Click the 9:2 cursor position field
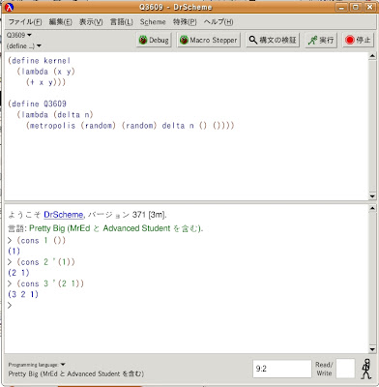The image size is (379, 387). click(282, 369)
